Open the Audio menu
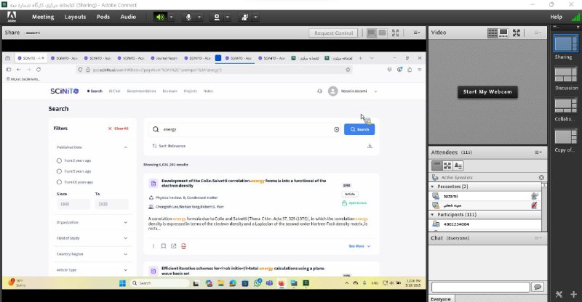 (128, 17)
